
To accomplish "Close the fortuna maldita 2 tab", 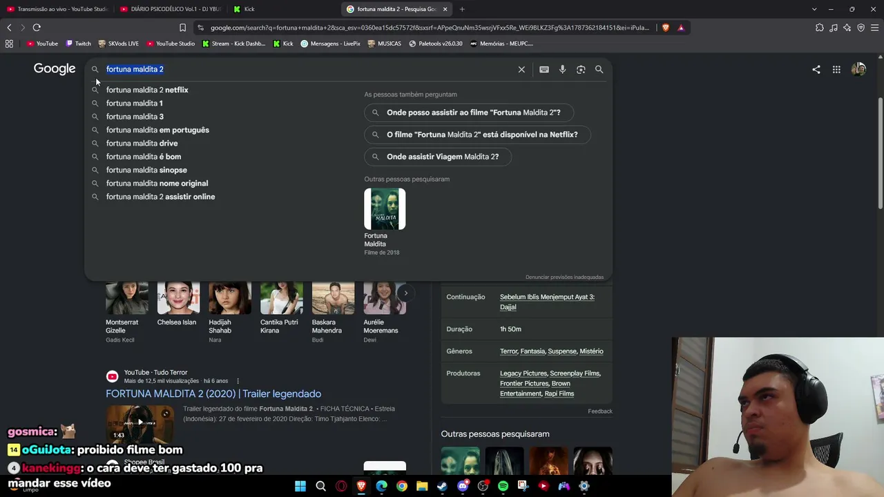I will click(x=445, y=9).
